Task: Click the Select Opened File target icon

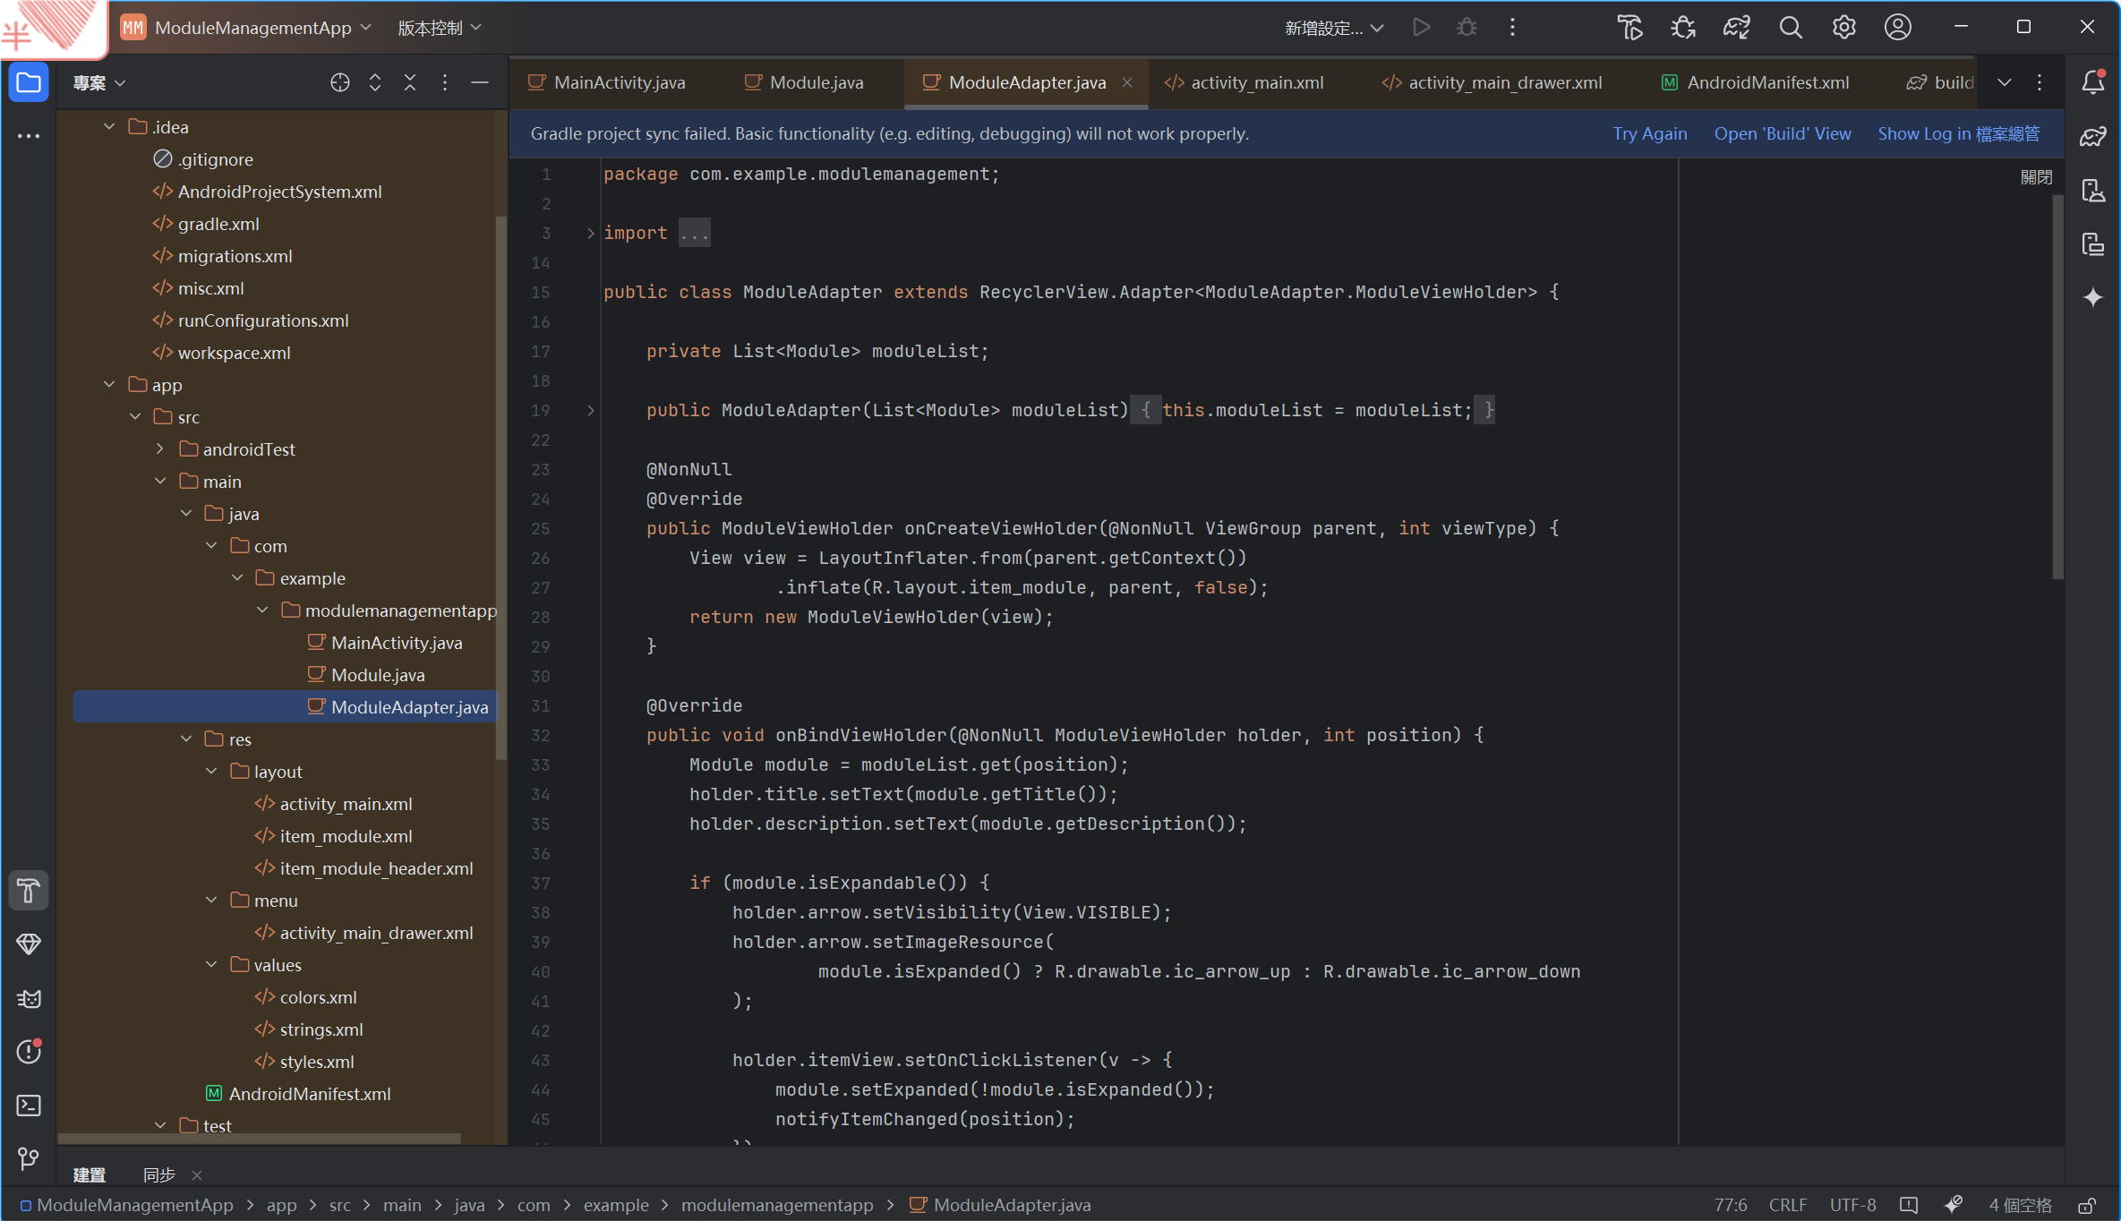Action: 339,82
